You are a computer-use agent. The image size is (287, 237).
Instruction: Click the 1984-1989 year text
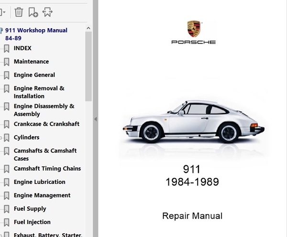pos(192,182)
